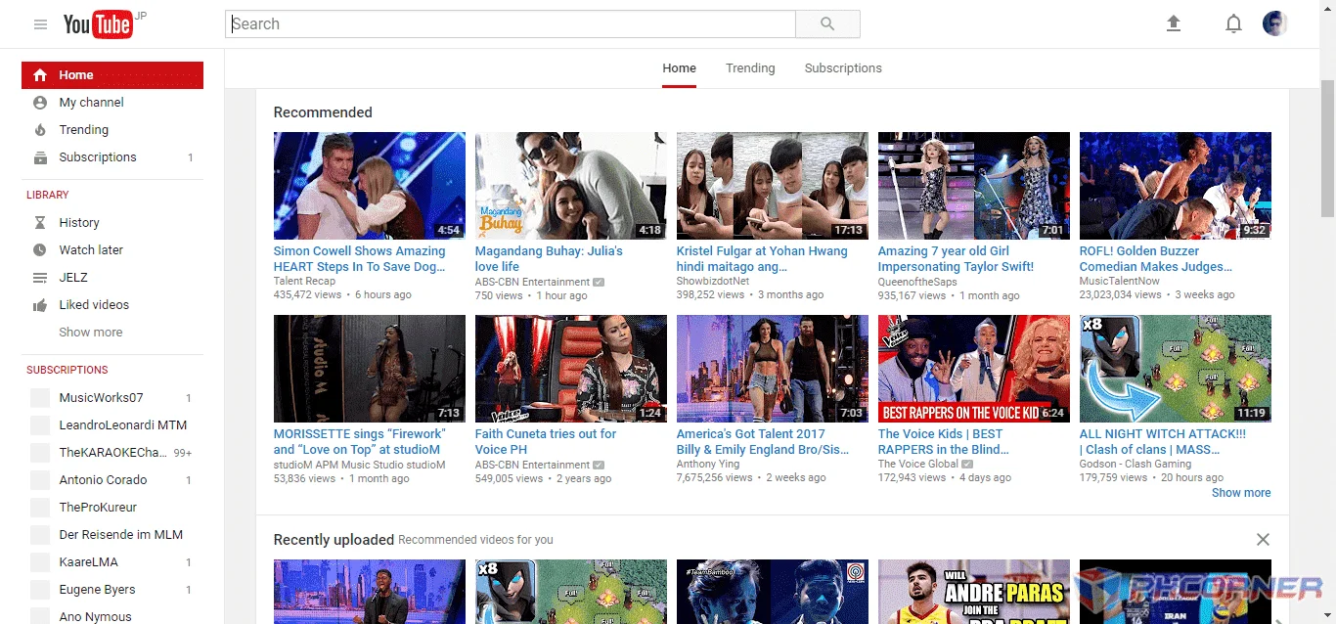Dismiss the Recently uploaded section
Viewport: 1336px width, 624px height.
coord(1263,540)
